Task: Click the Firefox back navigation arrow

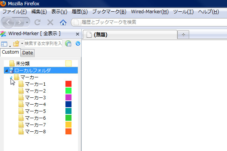Action: (x=8, y=22)
